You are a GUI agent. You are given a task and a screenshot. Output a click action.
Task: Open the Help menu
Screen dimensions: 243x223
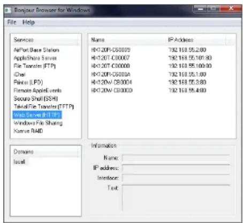coord(28,22)
